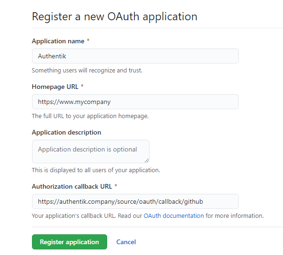Open the OAuth documentation link

point(173,216)
